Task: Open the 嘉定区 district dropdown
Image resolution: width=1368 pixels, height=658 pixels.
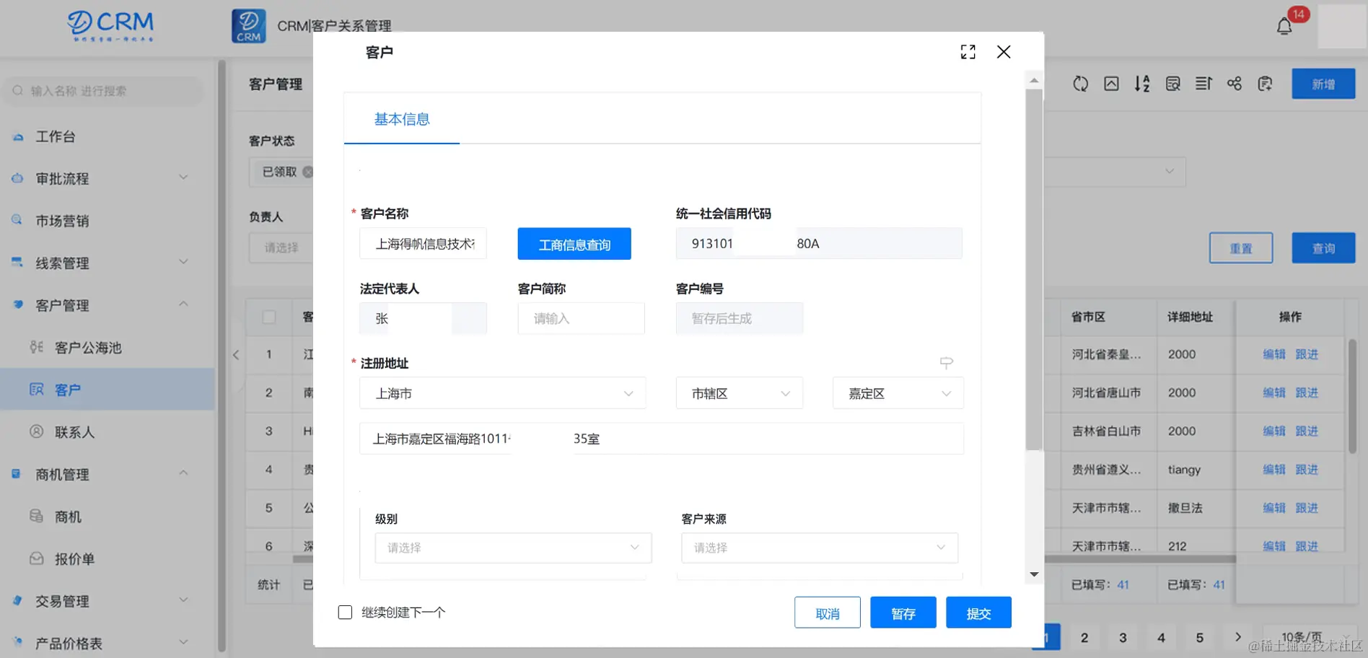Action: pyautogui.click(x=898, y=393)
